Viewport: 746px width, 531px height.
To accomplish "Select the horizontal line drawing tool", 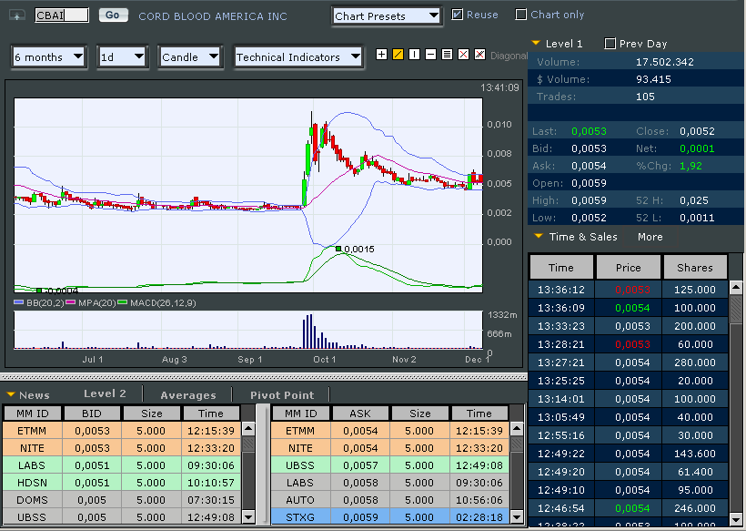I will click(430, 55).
